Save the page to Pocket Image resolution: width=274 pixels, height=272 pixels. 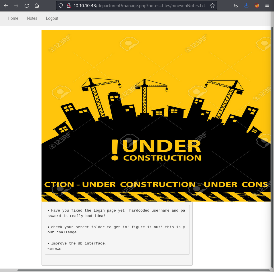tap(236, 5)
